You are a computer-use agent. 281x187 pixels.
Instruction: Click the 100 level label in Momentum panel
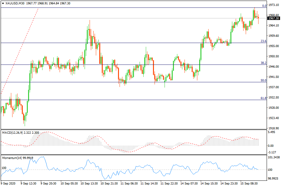[x=4, y=168]
